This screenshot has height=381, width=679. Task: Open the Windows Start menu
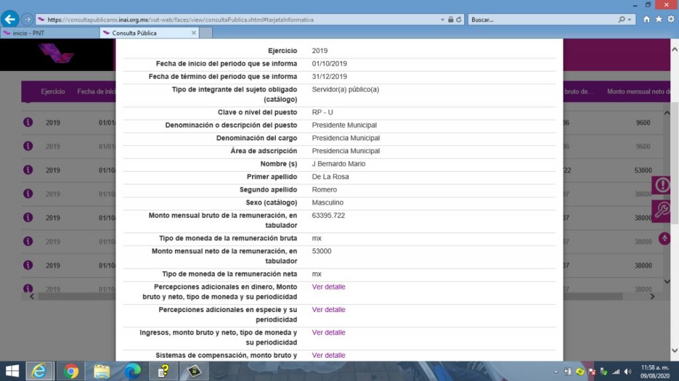(x=12, y=371)
